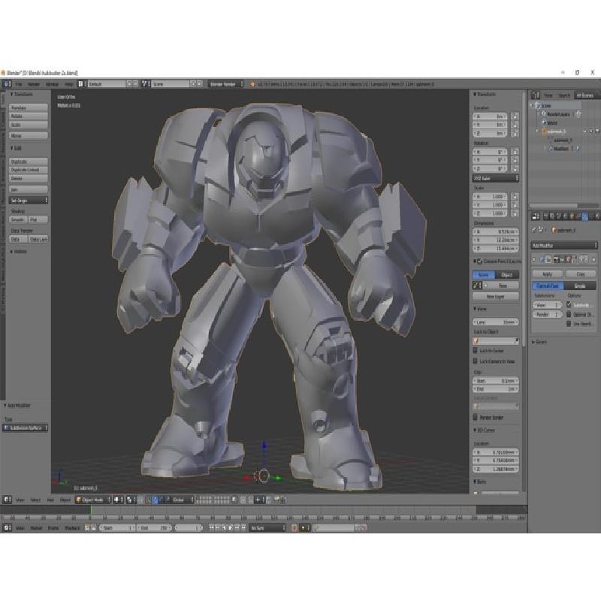Image resolution: width=601 pixels, height=601 pixels.
Task: Click the modifier Apply button
Action: coord(548,274)
